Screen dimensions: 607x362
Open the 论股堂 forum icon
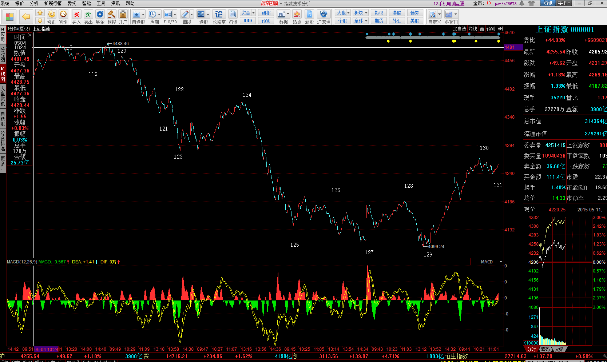click(219, 15)
